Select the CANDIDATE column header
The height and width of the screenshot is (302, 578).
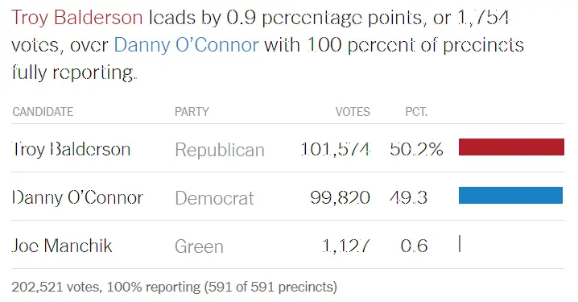(43, 112)
